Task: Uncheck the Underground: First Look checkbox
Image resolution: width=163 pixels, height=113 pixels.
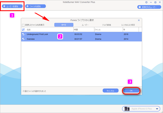Action: coord(23,34)
